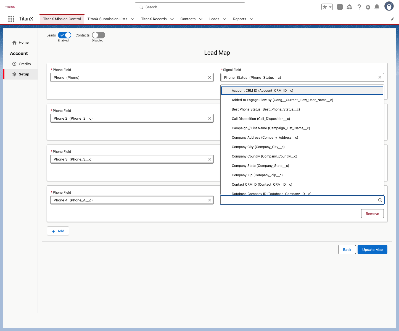The height and width of the screenshot is (331, 399).
Task: Select Company Country option
Action: [x=302, y=156]
